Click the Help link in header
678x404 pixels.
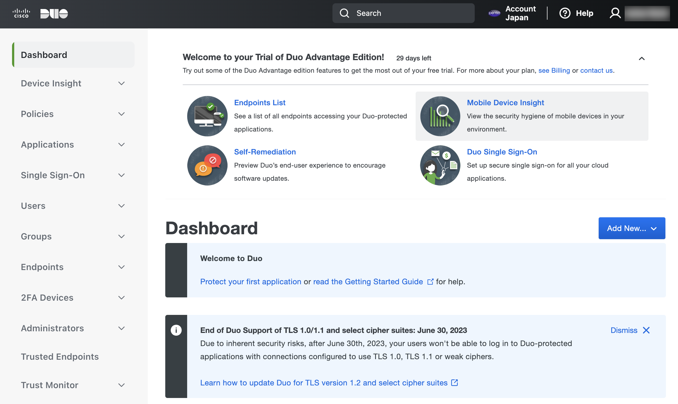pyautogui.click(x=584, y=13)
